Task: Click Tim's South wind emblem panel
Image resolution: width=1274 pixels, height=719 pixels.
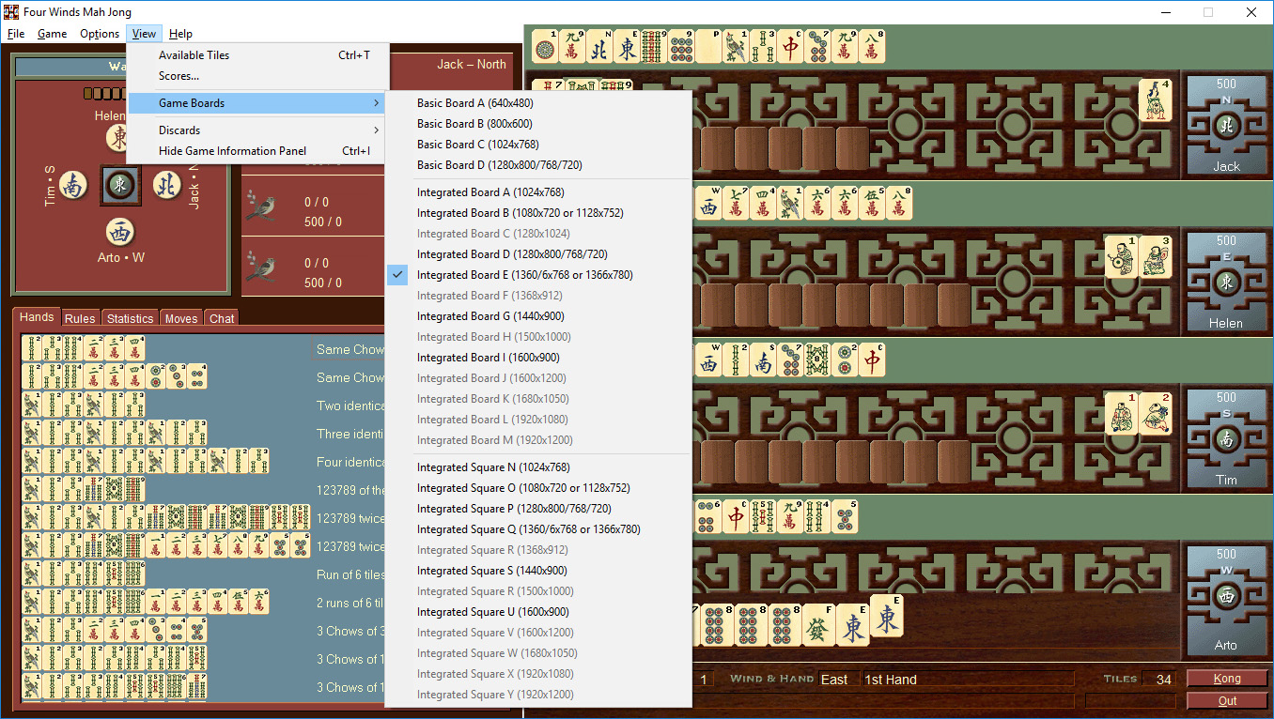Action: tap(1226, 437)
